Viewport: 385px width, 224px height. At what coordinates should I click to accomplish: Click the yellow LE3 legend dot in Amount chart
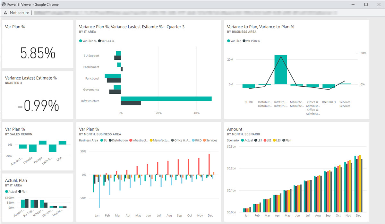pyautogui.click(x=274, y=140)
